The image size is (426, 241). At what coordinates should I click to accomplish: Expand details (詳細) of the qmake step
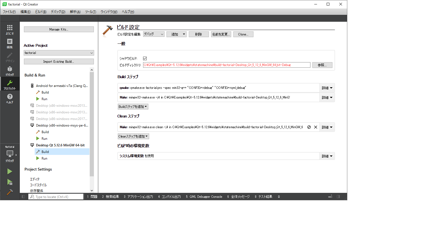[327, 88]
